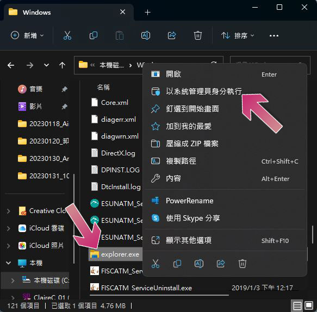Open the 影片 quick access folder
Screen dimensions: 317x312
click(35, 107)
